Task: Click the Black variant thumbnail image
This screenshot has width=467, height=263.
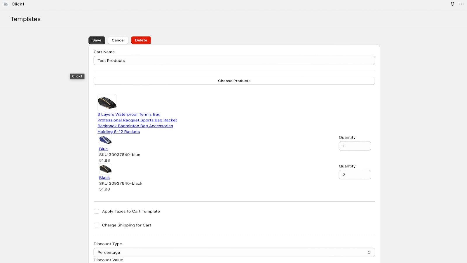Action: (x=105, y=169)
